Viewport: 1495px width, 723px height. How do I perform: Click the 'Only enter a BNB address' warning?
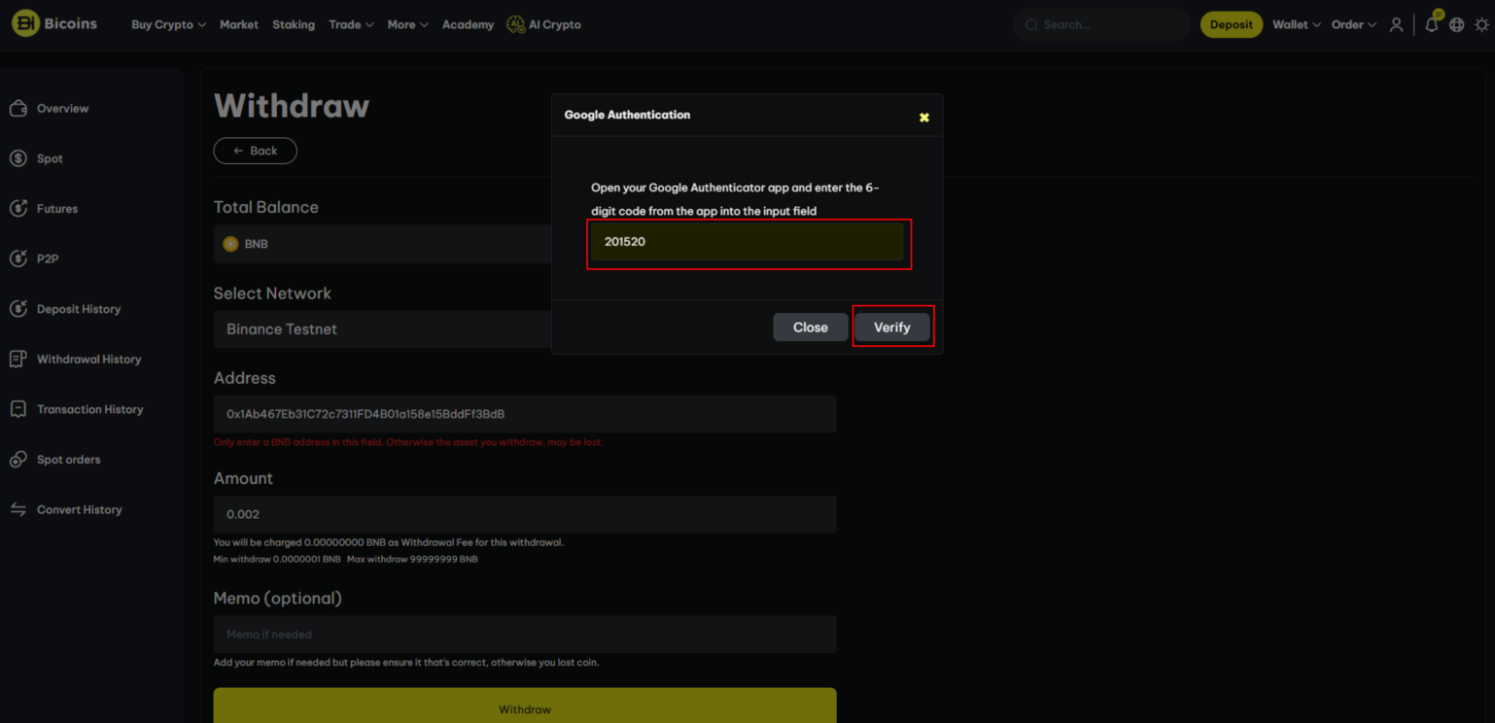click(x=408, y=442)
